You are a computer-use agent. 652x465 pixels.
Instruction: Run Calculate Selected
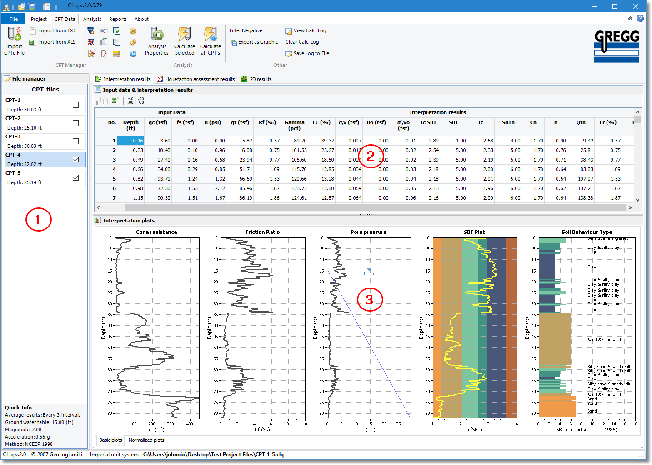point(184,35)
